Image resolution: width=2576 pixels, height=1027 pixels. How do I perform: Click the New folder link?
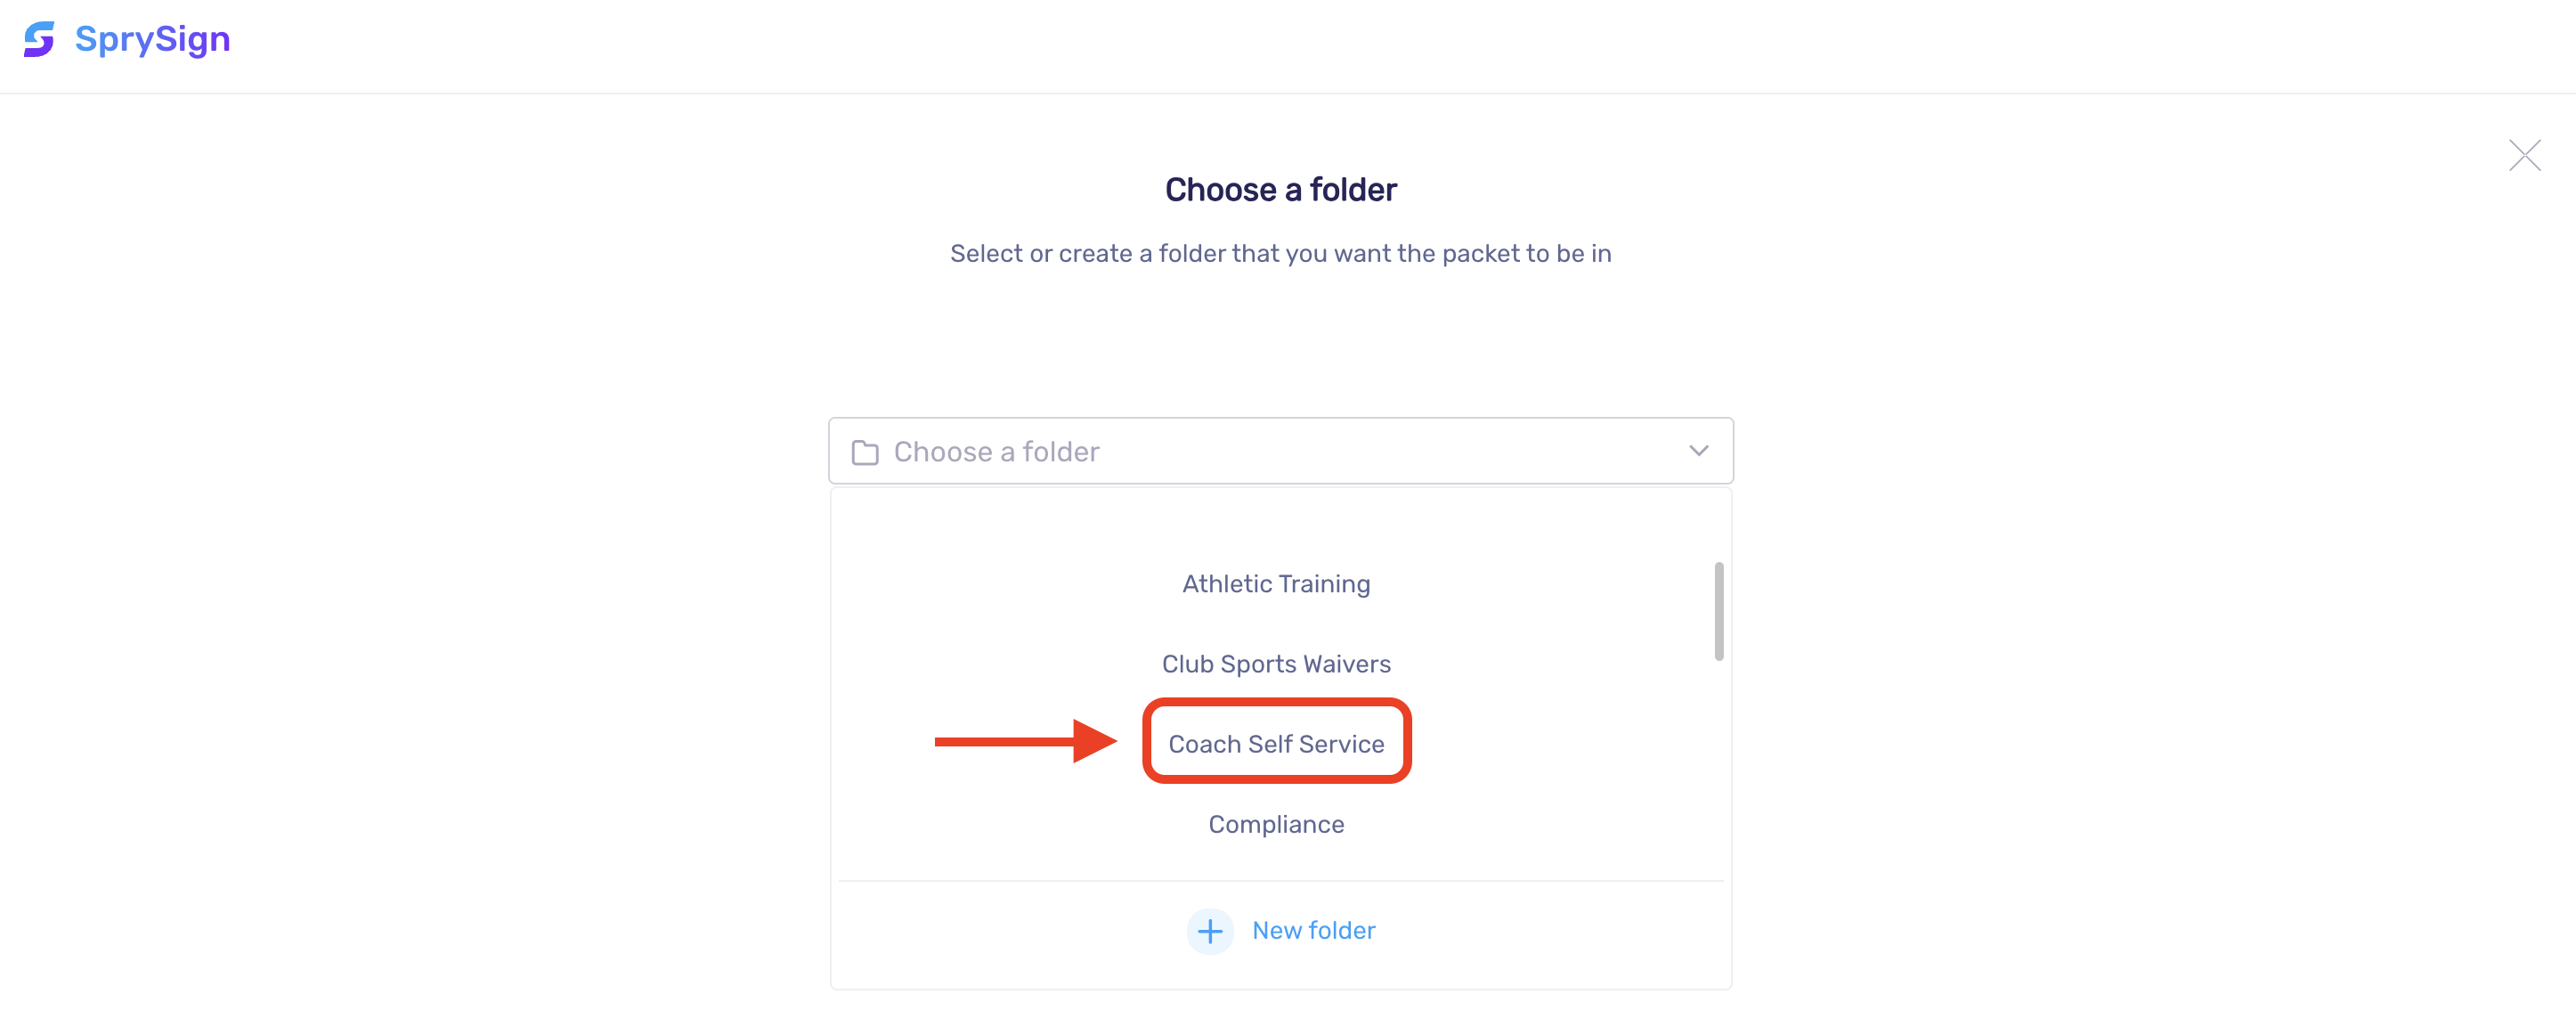pyautogui.click(x=1313, y=931)
